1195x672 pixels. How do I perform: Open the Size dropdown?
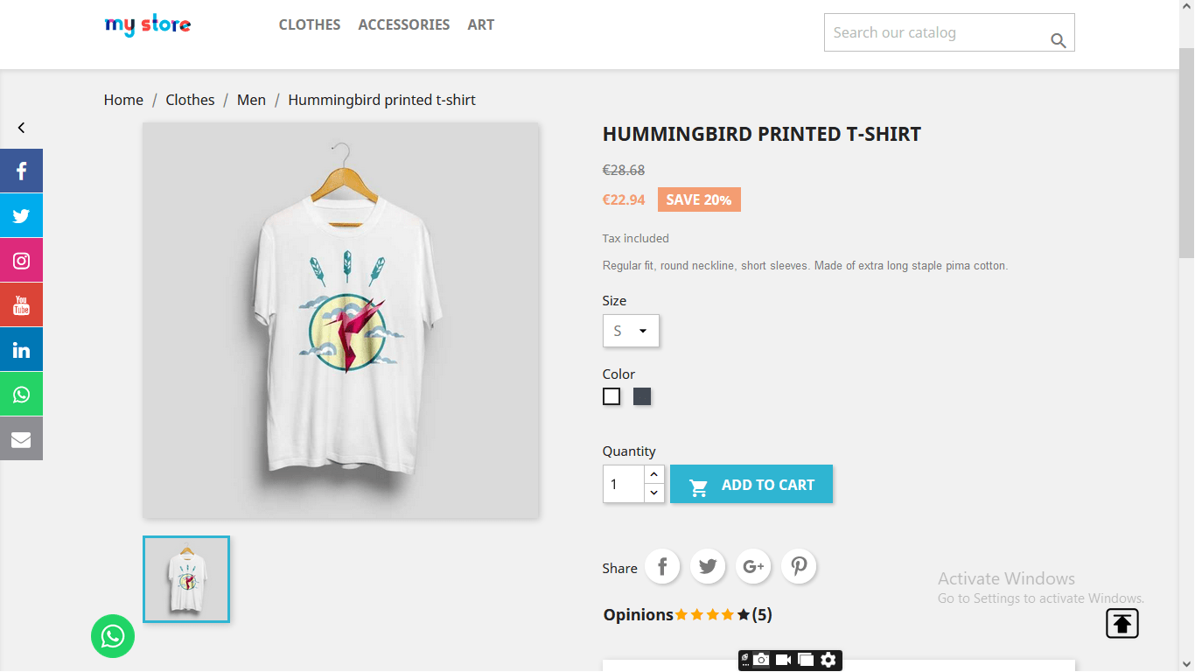click(631, 331)
